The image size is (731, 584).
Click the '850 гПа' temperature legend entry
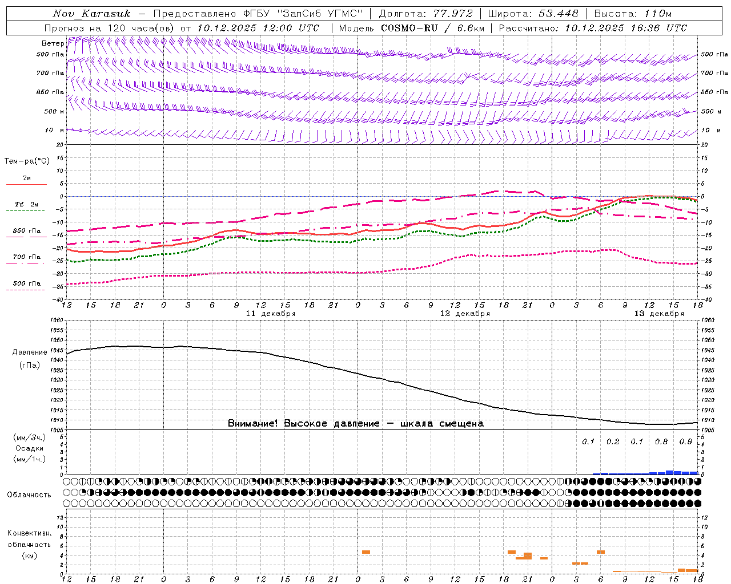pos(26,231)
